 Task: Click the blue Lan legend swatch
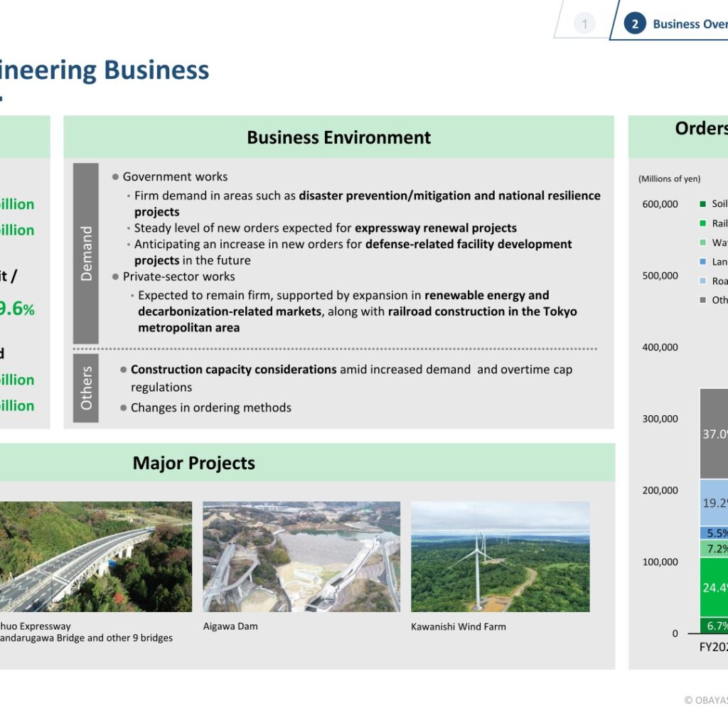click(x=703, y=262)
